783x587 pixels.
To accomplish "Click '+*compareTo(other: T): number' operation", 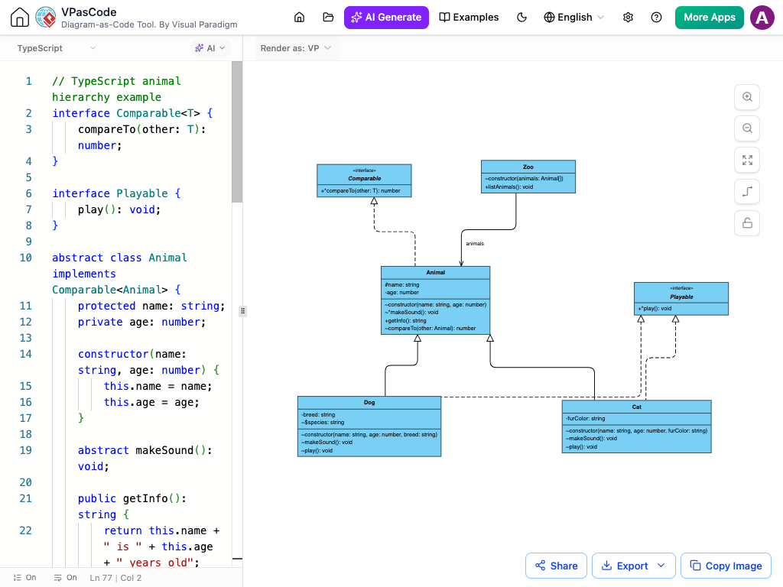I will [x=361, y=190].
